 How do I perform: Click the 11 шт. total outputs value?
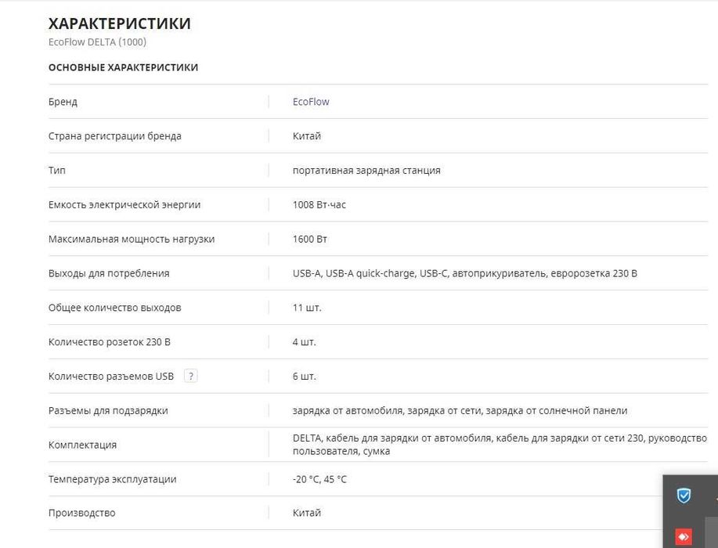coord(307,308)
